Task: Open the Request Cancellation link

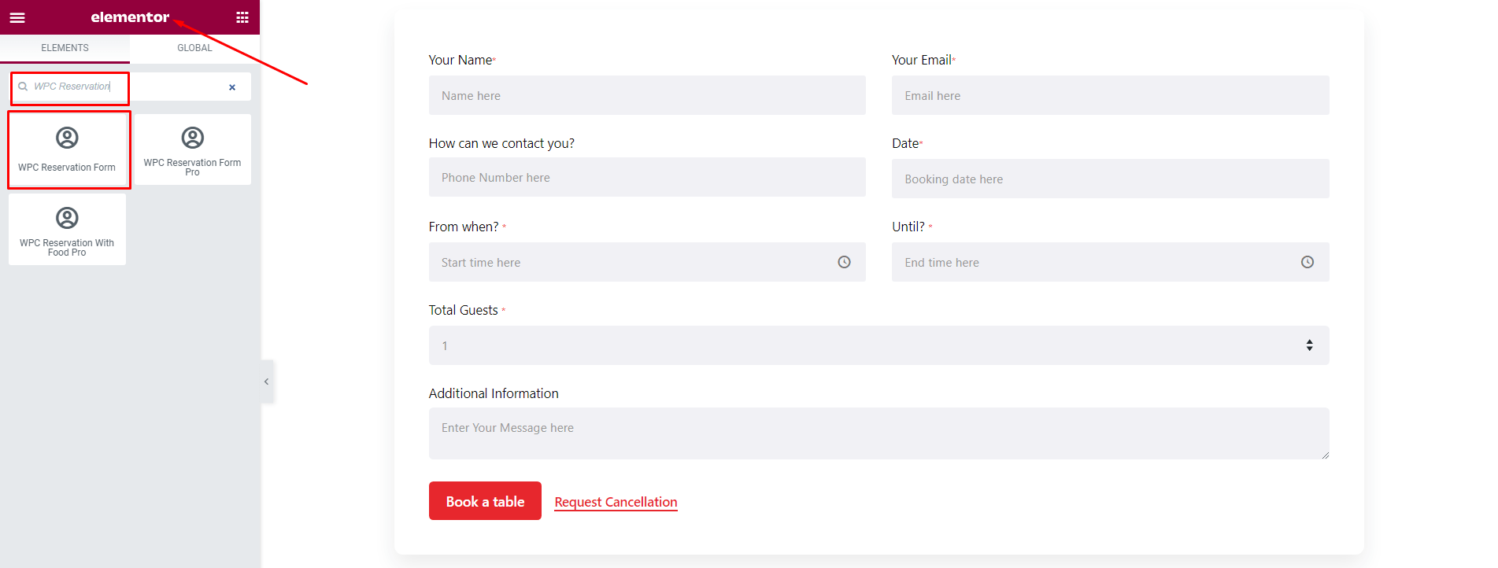Action: [616, 502]
